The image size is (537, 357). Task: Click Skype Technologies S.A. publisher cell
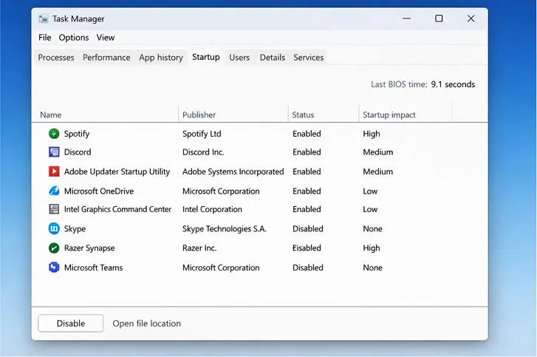pyautogui.click(x=225, y=228)
